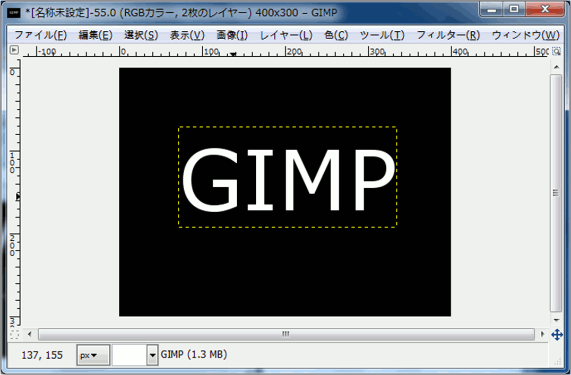Click the right arrow of horizontal scrollbar
Viewport: 571px width, 375px height.
(542, 335)
